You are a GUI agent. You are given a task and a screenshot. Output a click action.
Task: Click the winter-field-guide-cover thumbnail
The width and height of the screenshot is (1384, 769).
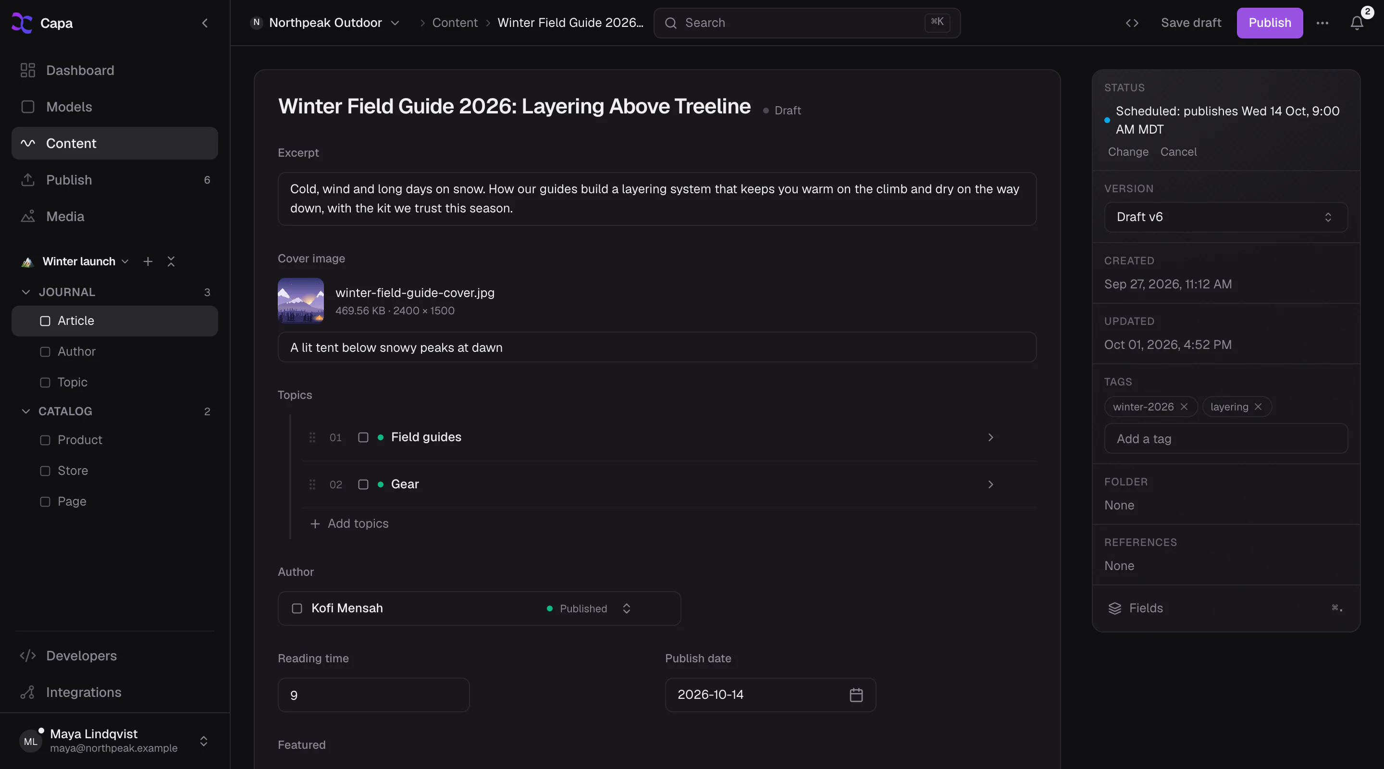point(301,301)
